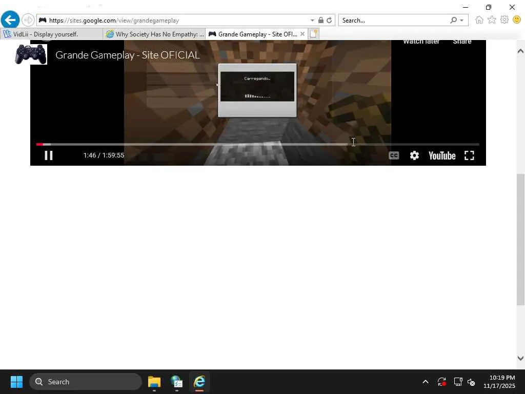Click the page scrollbar down arrow

click(520, 358)
